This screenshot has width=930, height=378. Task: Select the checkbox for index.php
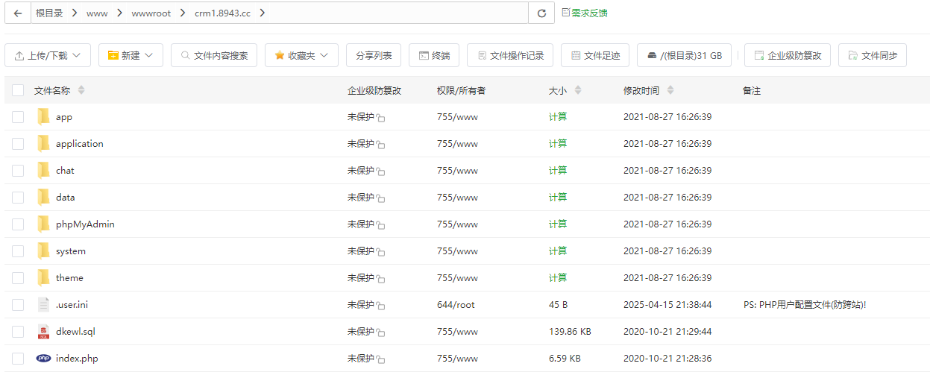pos(18,359)
